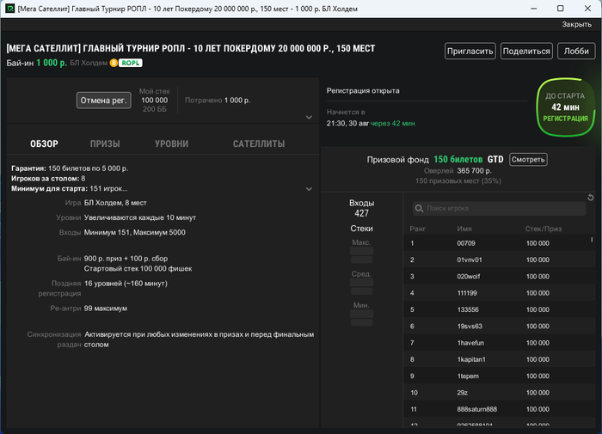This screenshot has width=602, height=434.
Task: Click the Регистрация открыта status text
Action: pos(363,91)
